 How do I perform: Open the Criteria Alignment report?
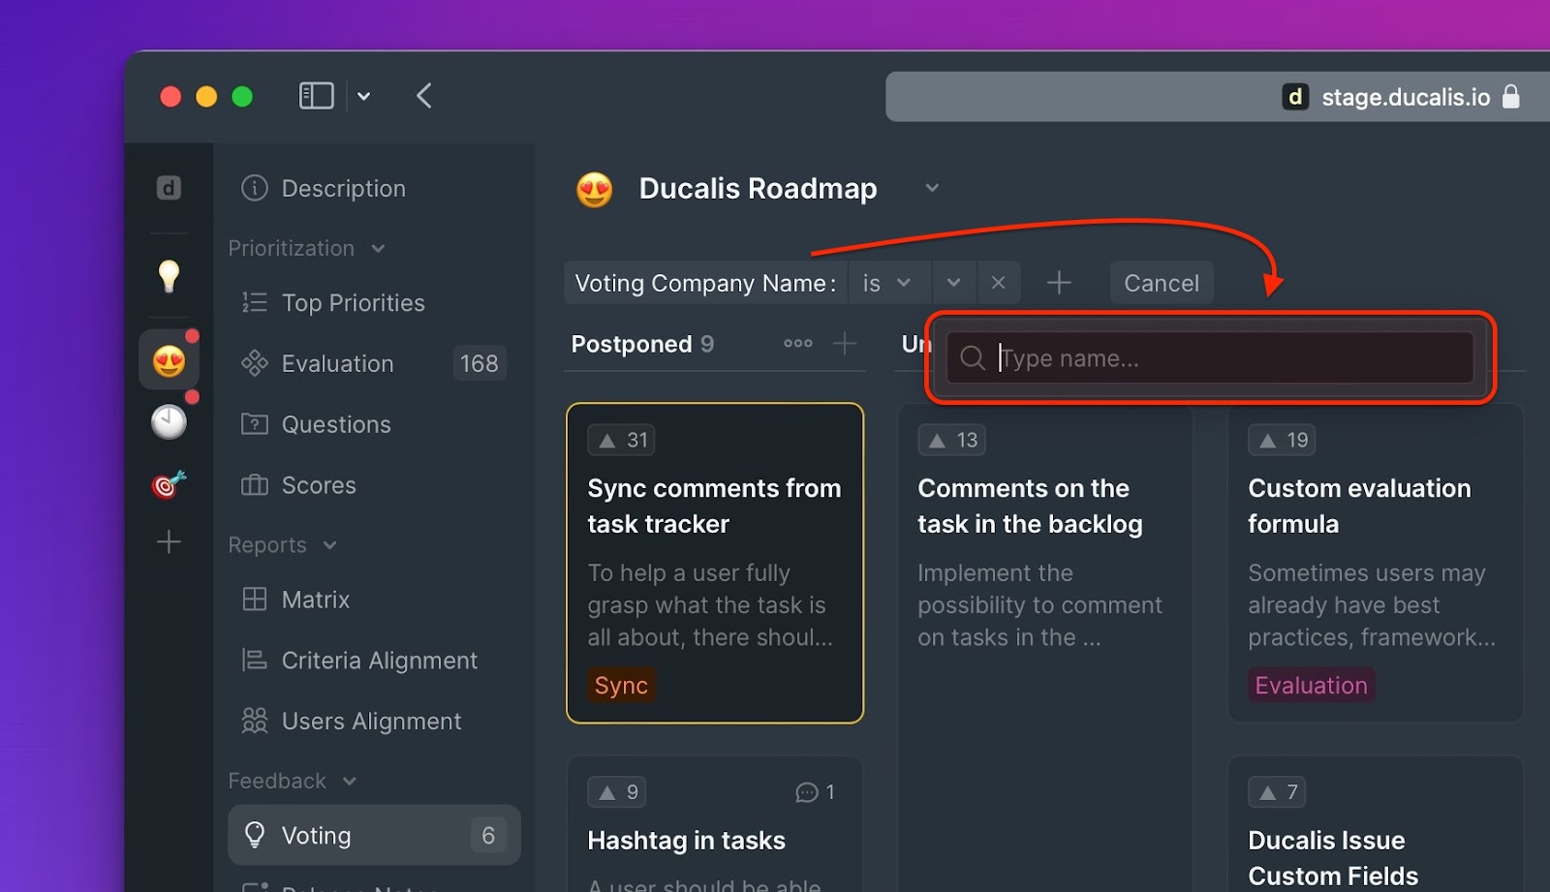pos(379,661)
